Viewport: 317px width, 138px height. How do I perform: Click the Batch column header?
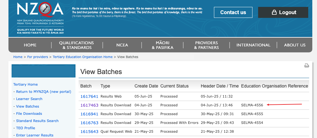[x=86, y=86]
